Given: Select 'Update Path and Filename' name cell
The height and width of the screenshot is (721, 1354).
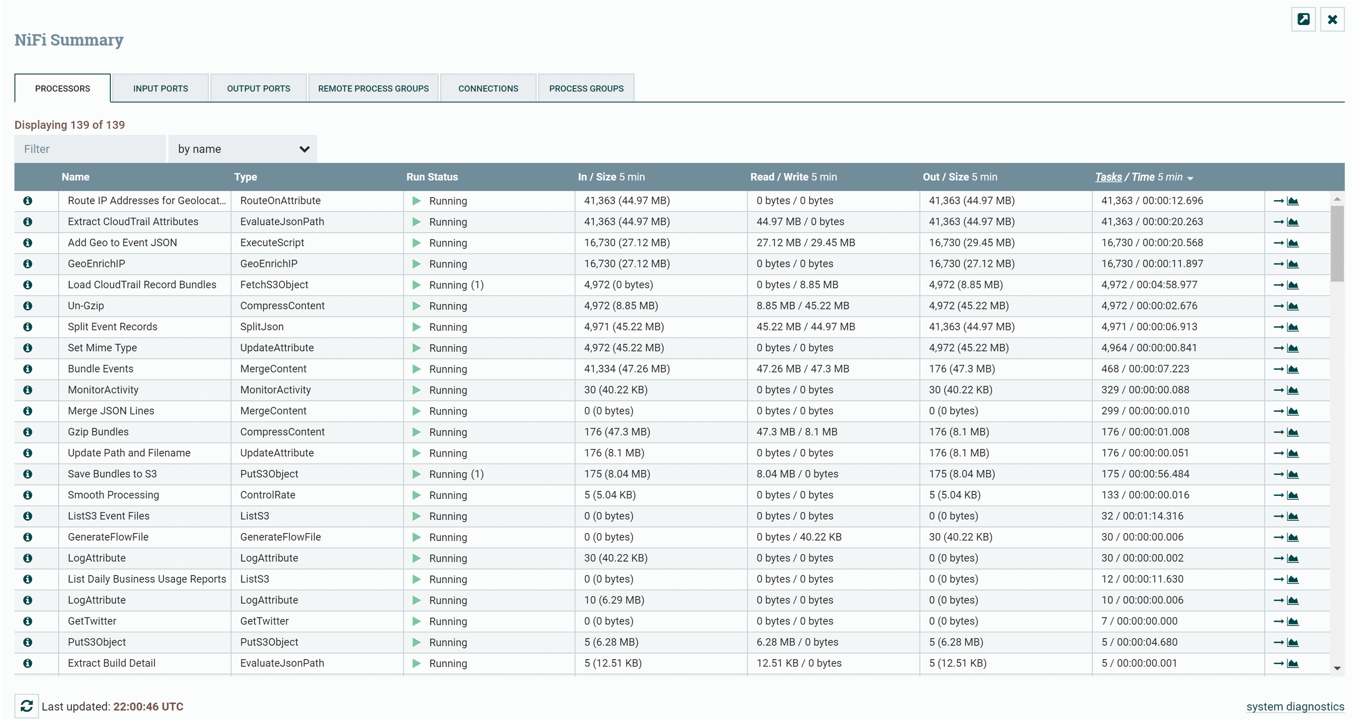Looking at the screenshot, I should coord(129,453).
